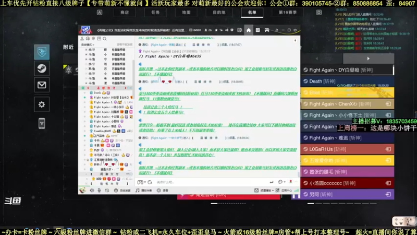Select 嚣张的腿毛 in the game roster
The width and height of the screenshot is (417, 235).
347,172
